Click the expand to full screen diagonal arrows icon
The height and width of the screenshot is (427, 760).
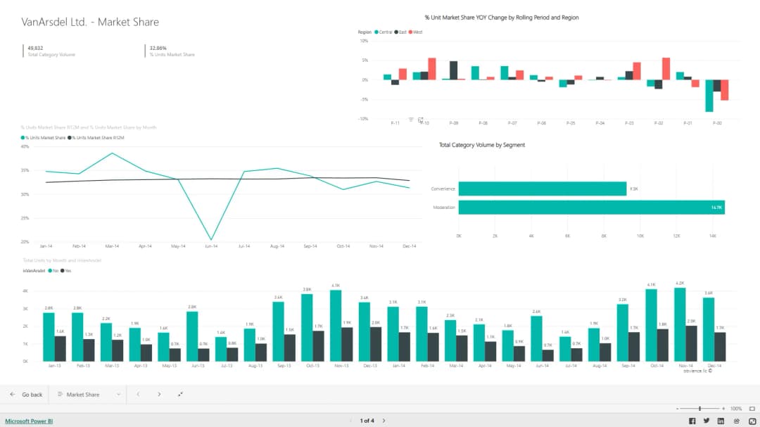click(180, 395)
